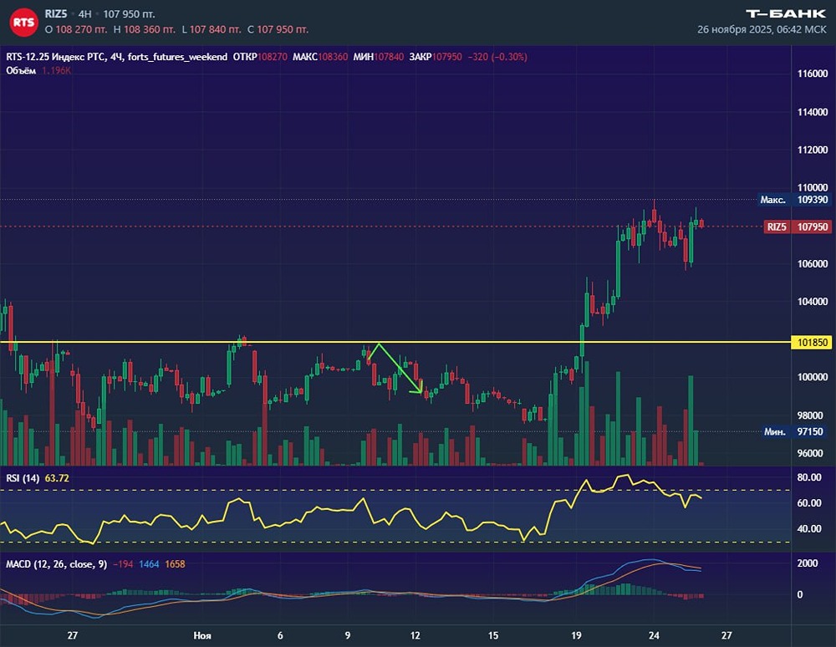The width and height of the screenshot is (836, 647).
Task: Click the 19 date label on time axis
Action: coord(576,635)
